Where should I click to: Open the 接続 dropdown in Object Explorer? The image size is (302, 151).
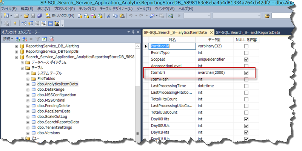[8, 39]
